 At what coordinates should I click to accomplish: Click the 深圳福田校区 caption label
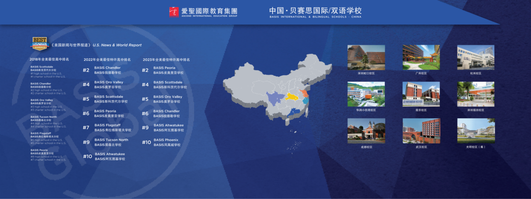tap(476, 110)
